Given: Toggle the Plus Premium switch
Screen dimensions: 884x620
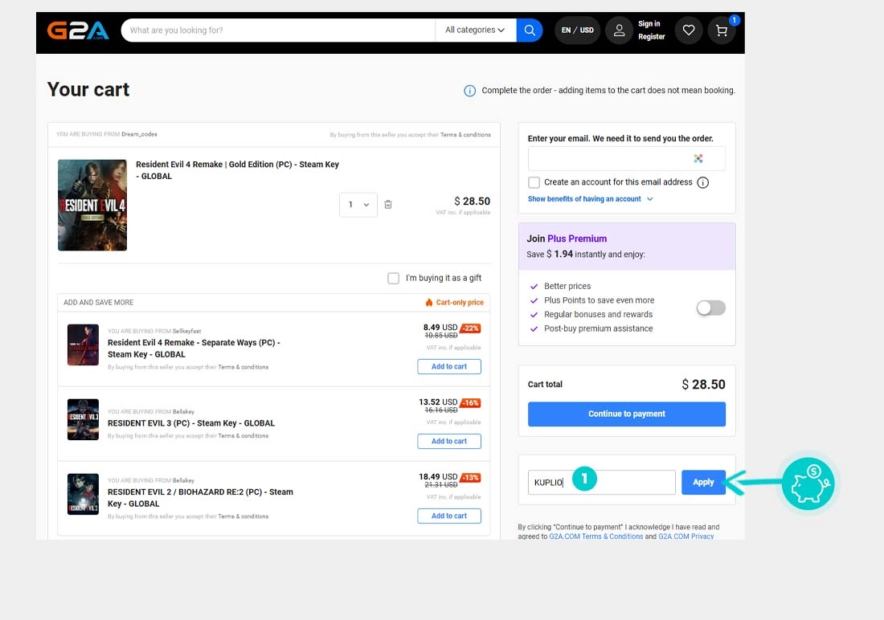Looking at the screenshot, I should tap(711, 308).
